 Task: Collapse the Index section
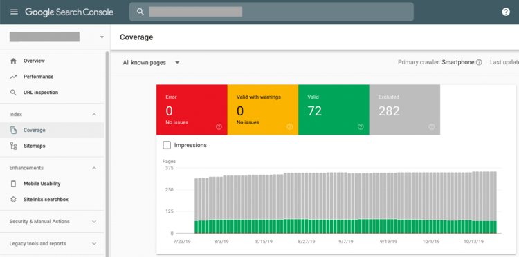click(94, 115)
